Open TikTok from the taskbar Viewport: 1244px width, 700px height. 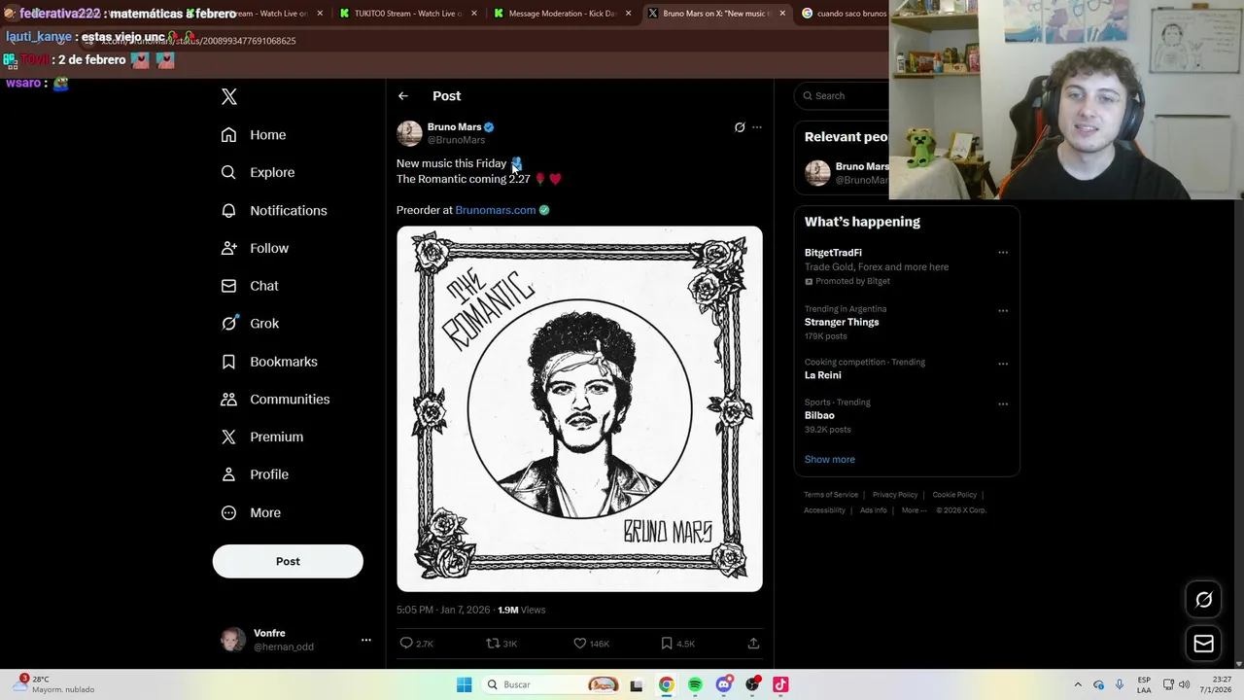[780, 685]
